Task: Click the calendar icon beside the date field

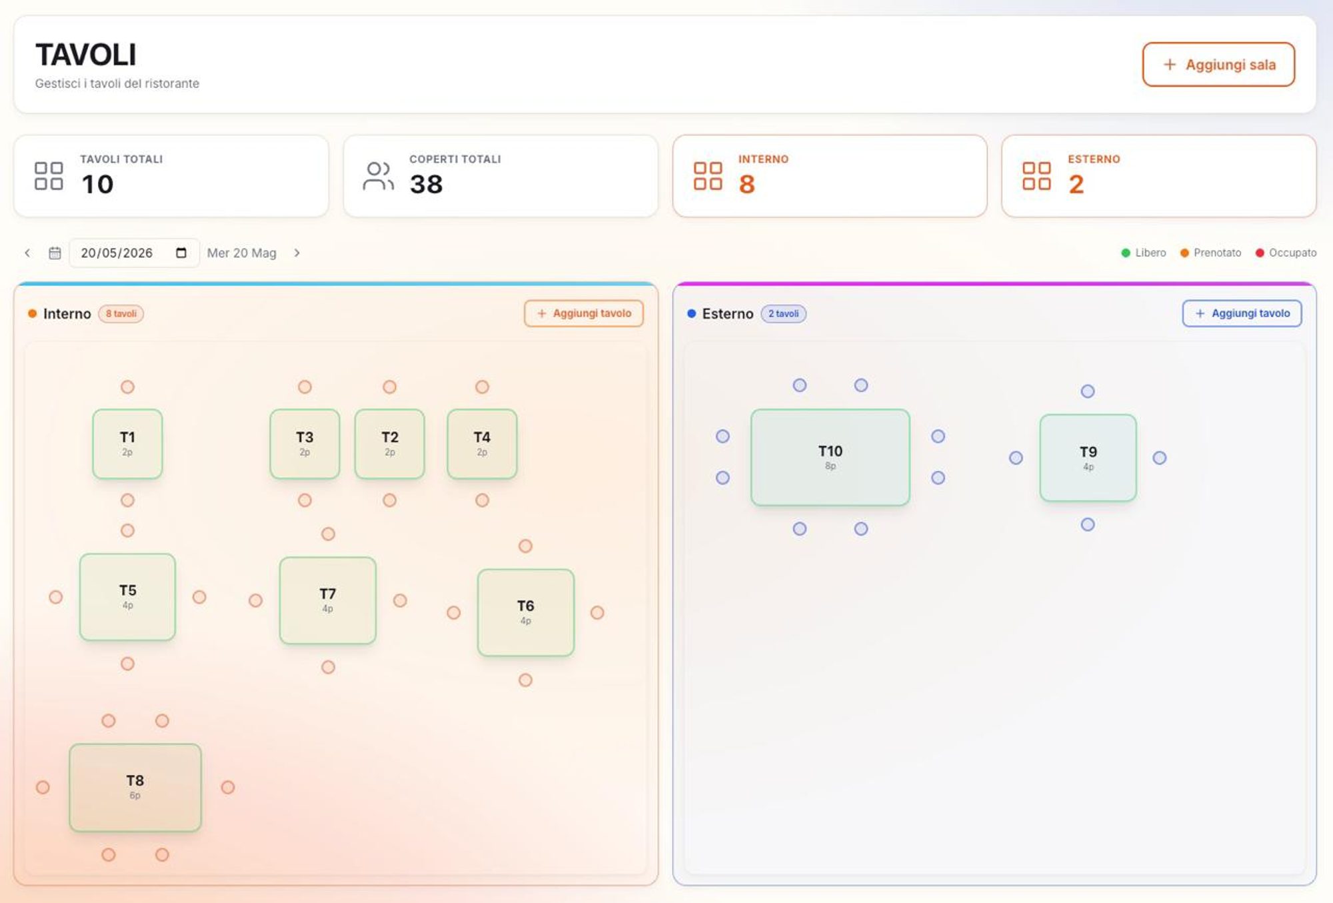Action: coord(55,253)
